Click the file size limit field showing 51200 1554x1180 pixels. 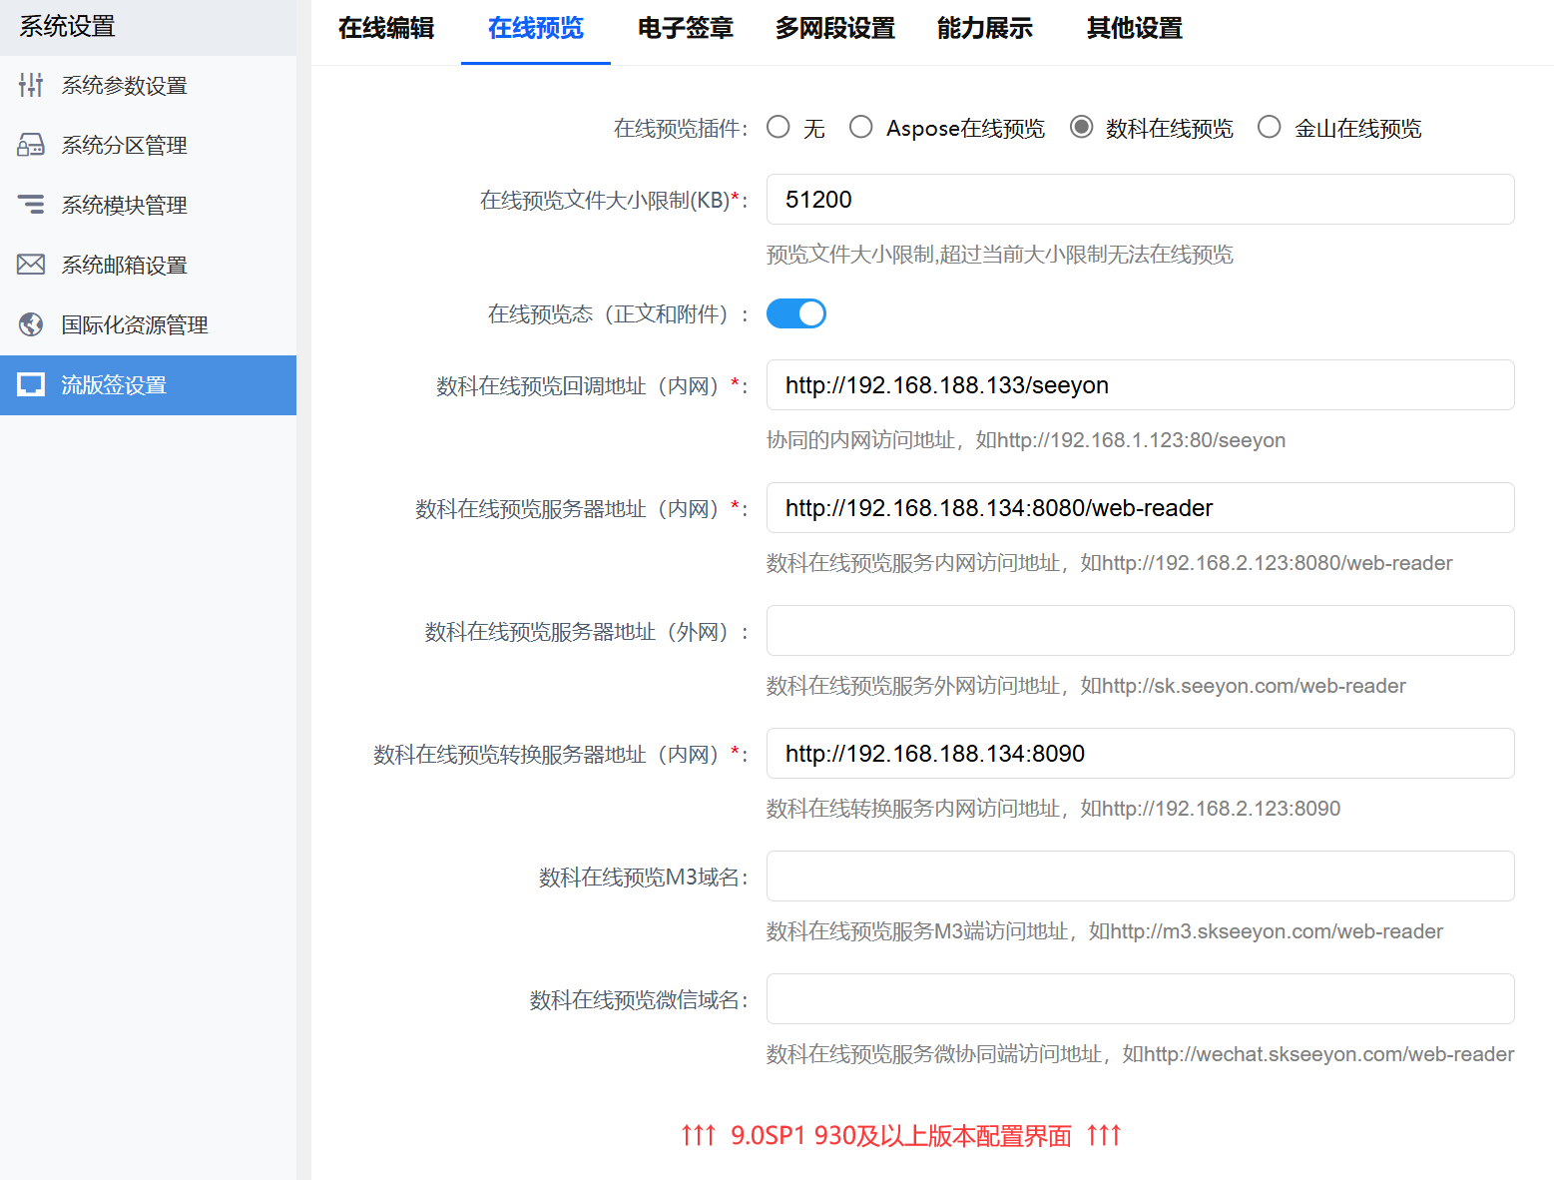(x=1140, y=200)
